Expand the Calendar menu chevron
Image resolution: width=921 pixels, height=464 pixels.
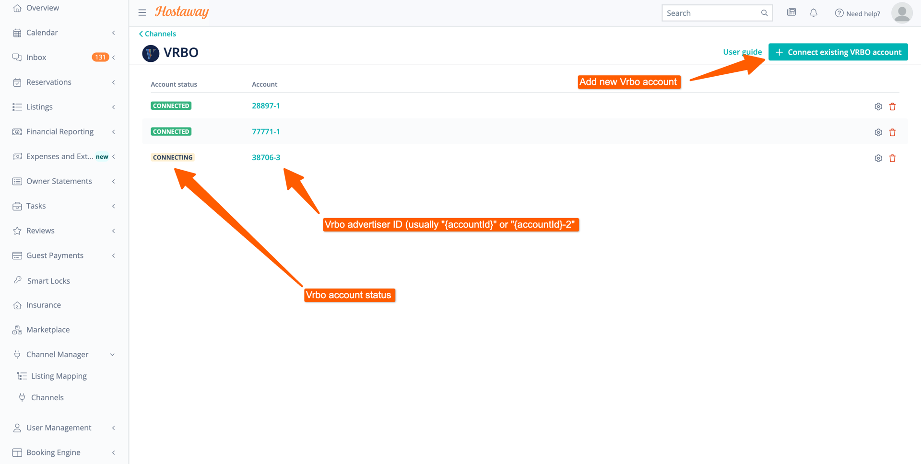point(114,33)
